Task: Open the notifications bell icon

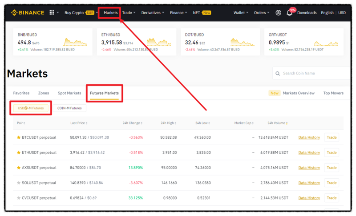Action: coord(289,13)
